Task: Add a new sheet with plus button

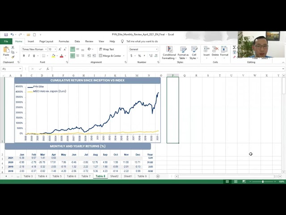Action: click(x=158, y=176)
